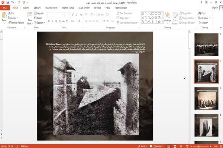This screenshot has width=223, height=148.
Task: Select the star shape in gallery
Action: click(x=159, y=22)
